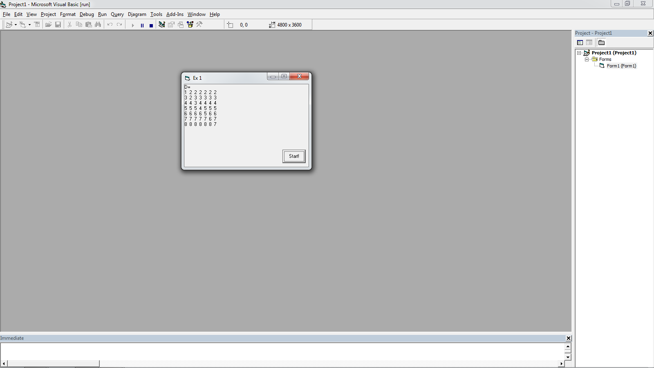Select Form1 (Form1) in the project tree
654x368 pixels.
(621, 66)
